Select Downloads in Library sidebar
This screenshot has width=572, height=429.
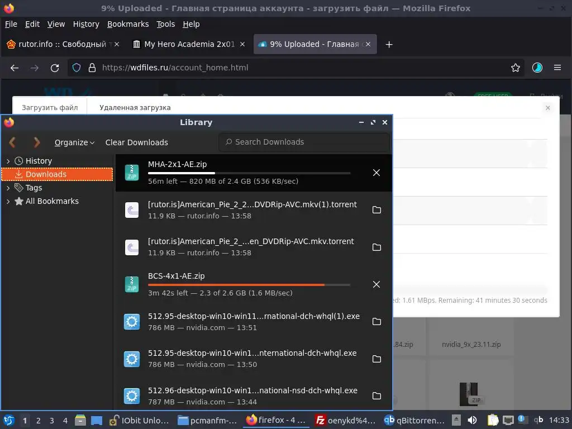[x=58, y=174]
